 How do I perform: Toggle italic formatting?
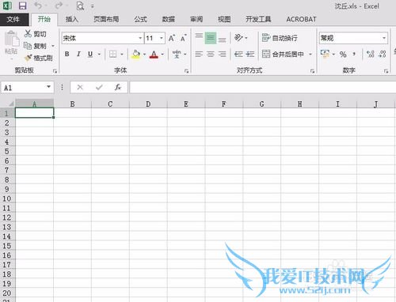coord(78,54)
